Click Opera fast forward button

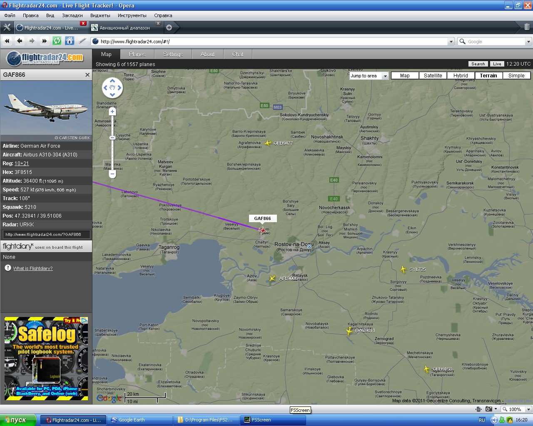click(x=45, y=41)
